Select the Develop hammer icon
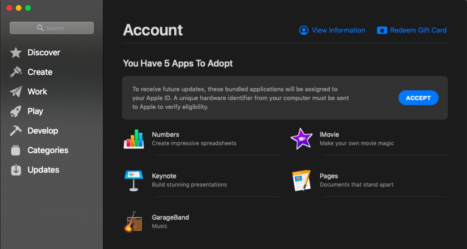This screenshot has width=467, height=249. pyautogui.click(x=16, y=131)
